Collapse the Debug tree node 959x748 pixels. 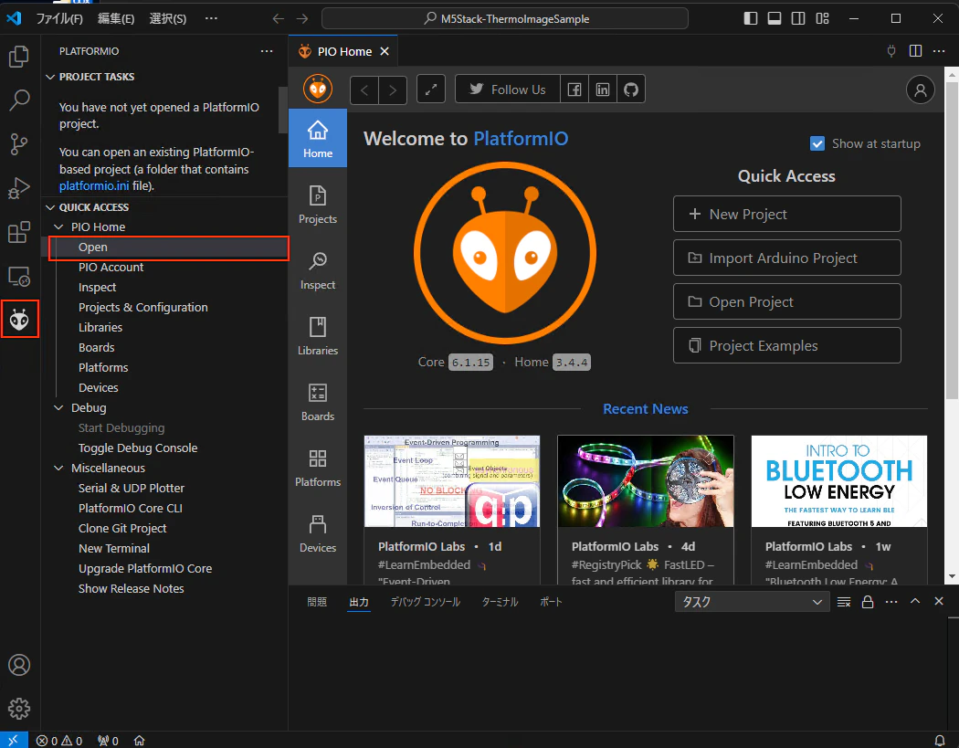point(58,408)
